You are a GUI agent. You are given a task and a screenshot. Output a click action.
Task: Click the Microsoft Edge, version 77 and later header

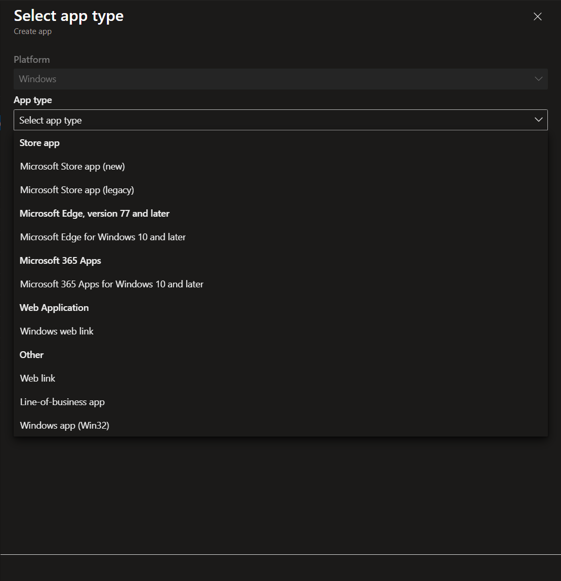(x=94, y=214)
